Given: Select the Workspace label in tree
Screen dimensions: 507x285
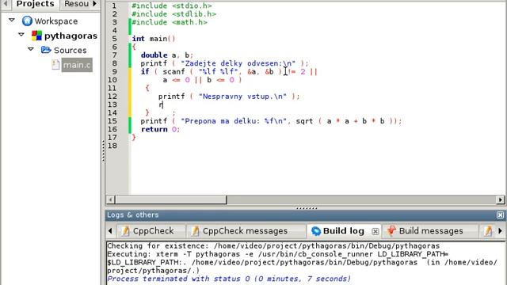Looking at the screenshot, I should [56, 21].
